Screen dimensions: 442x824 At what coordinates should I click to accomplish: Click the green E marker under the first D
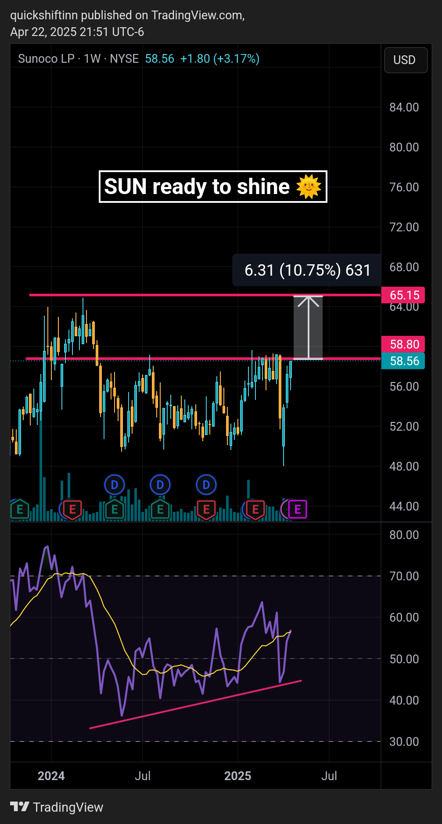point(115,510)
